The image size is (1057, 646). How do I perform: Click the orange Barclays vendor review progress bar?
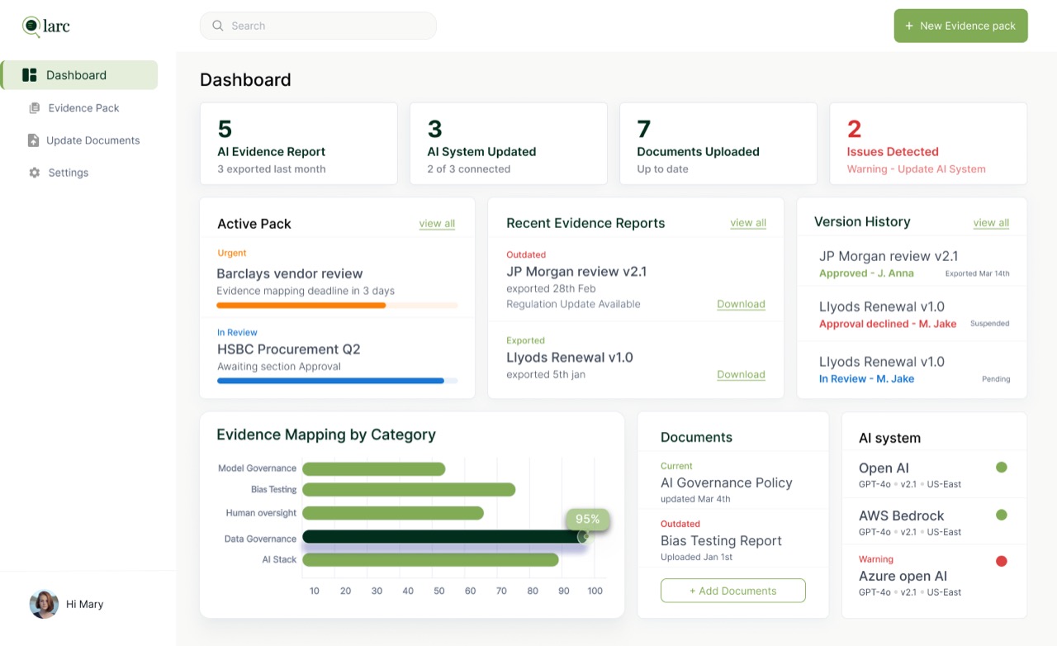(337, 306)
